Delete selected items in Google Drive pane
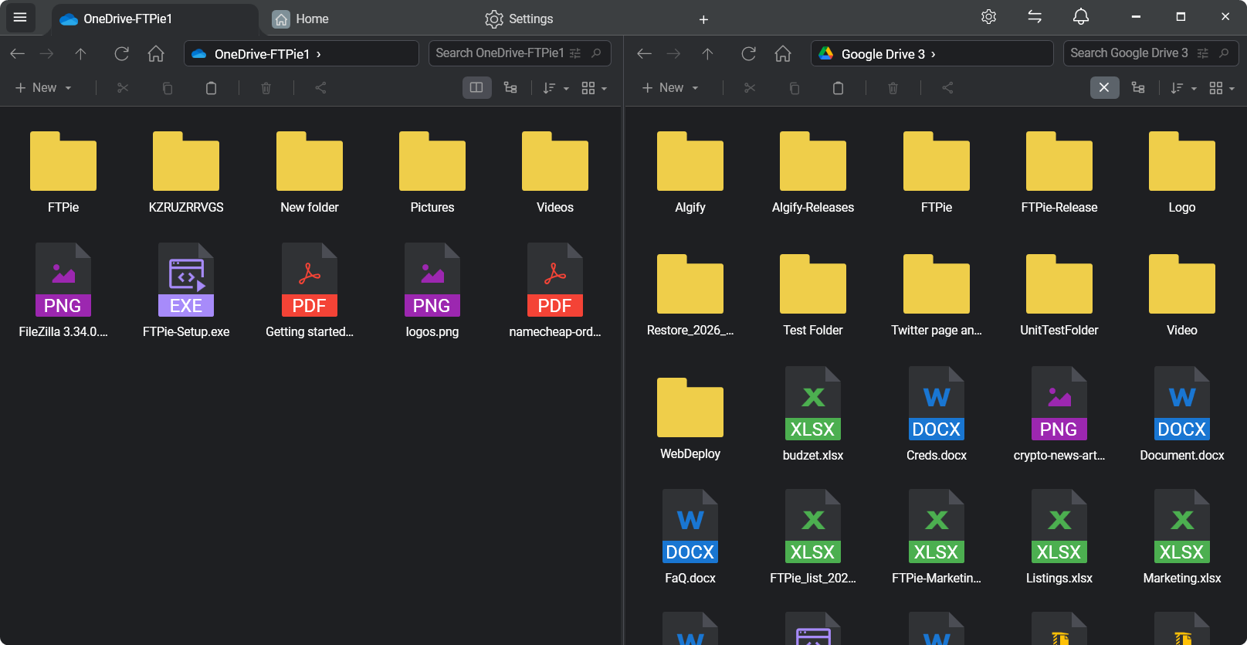The width and height of the screenshot is (1247, 645). coord(893,88)
